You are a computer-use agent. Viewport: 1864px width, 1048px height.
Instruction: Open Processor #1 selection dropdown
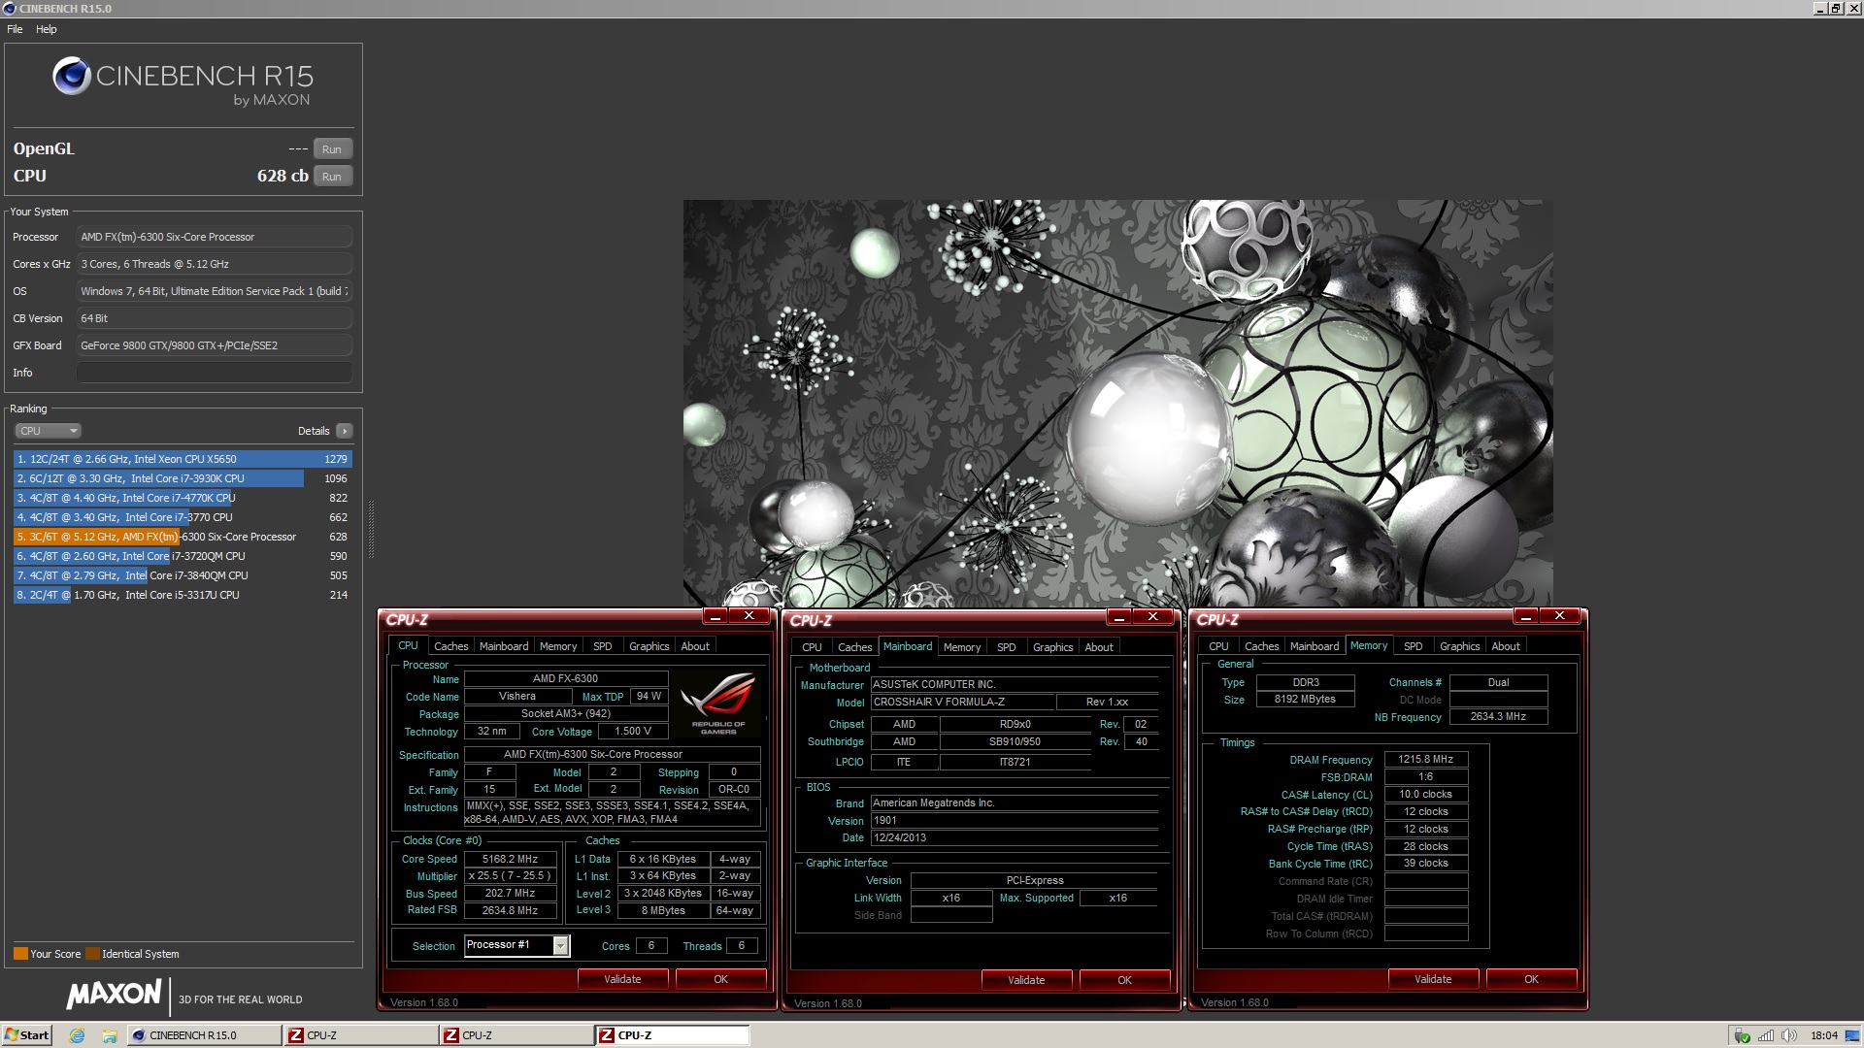(516, 945)
